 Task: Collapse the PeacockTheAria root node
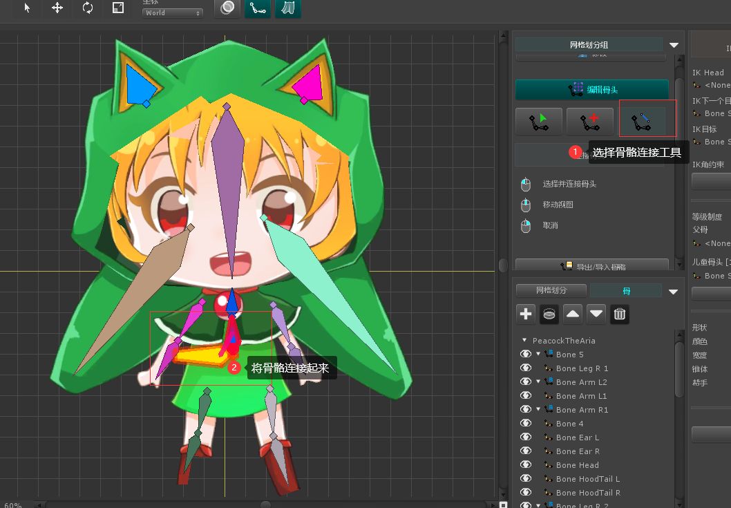524,340
